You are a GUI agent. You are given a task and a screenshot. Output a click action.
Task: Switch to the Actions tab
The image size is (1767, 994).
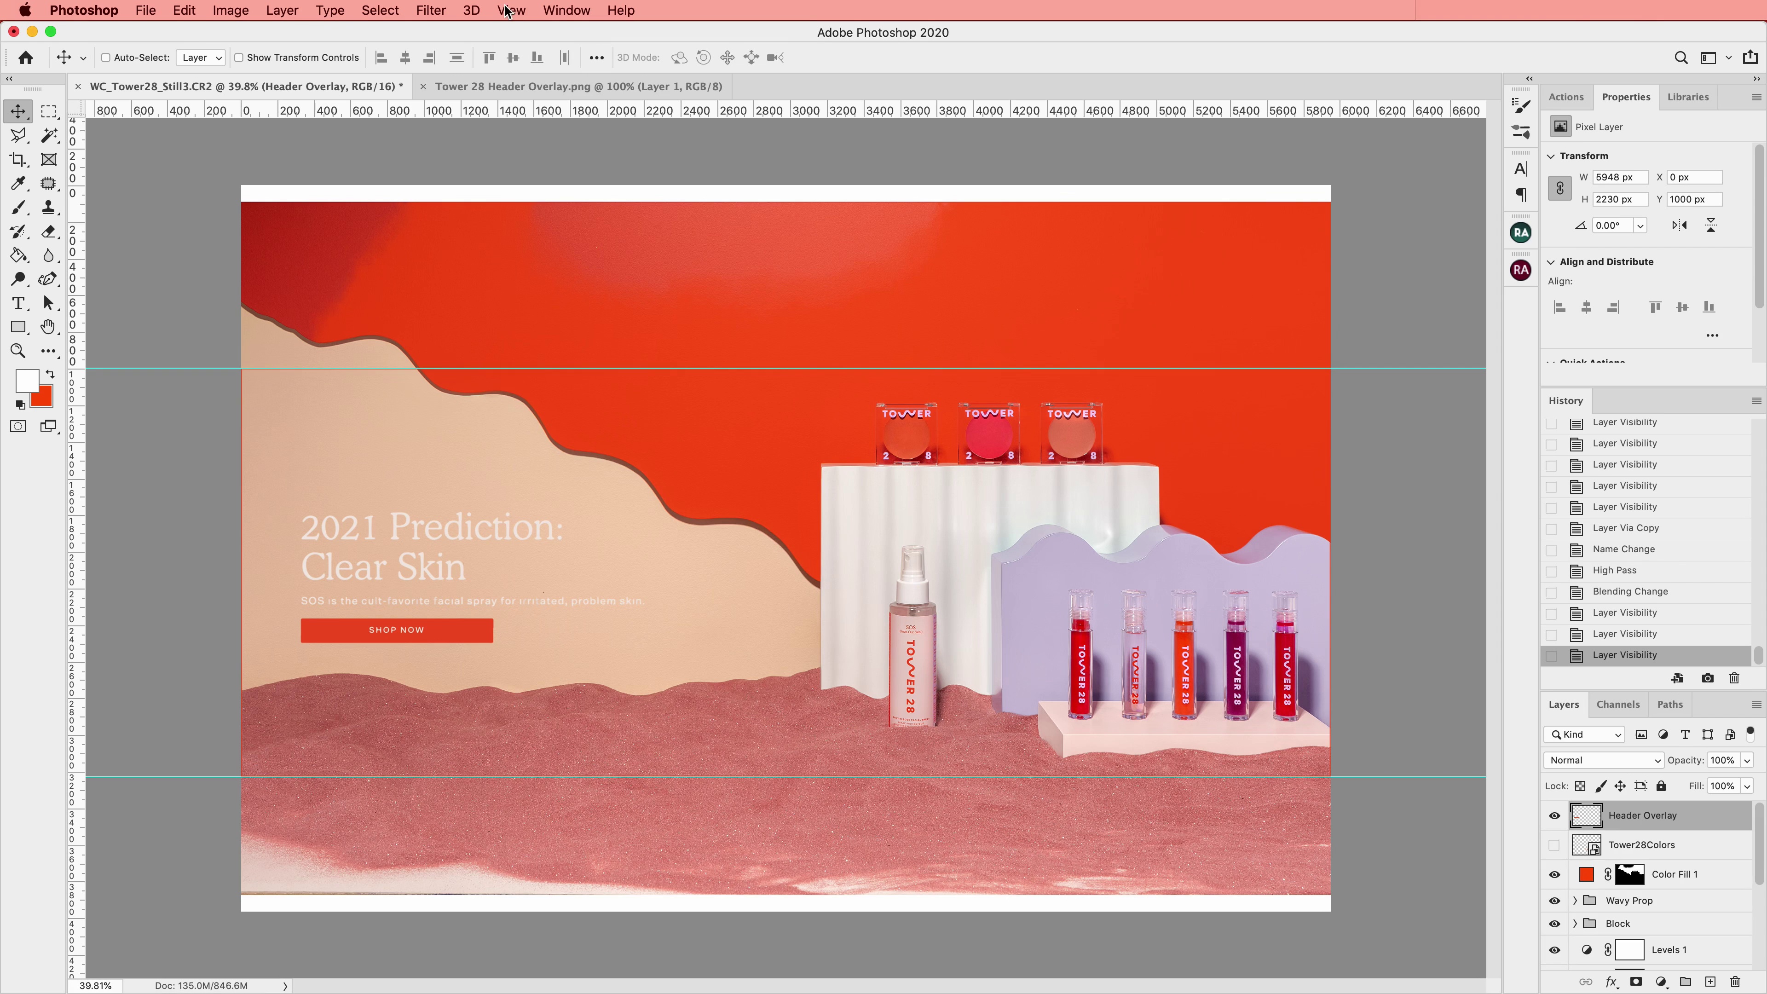(x=1565, y=97)
